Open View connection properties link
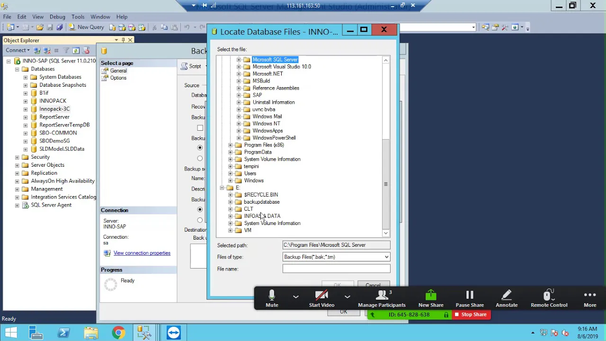606x341 pixels. point(142,253)
